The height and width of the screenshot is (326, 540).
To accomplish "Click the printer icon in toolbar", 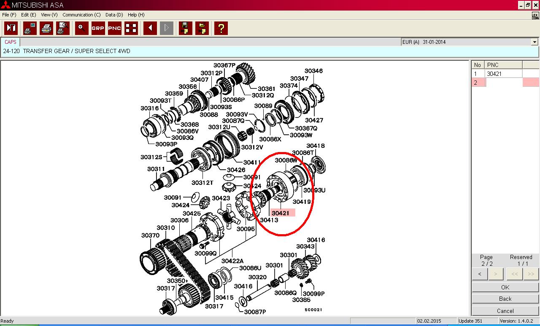I will [46, 28].
